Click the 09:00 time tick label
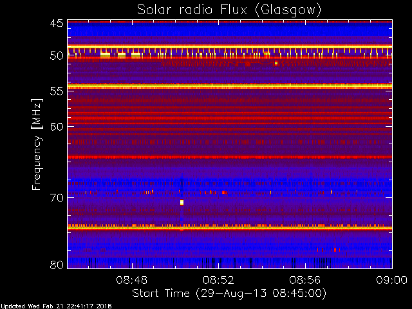Viewport: 412px width, 309px height. pos(392,280)
